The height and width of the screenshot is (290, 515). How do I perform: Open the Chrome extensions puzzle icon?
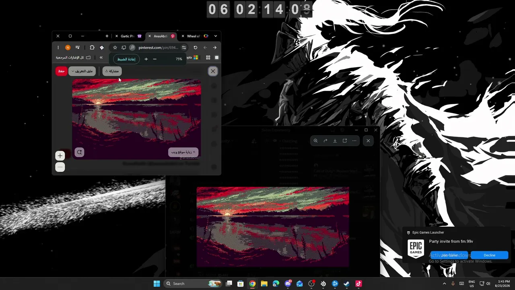click(x=92, y=48)
